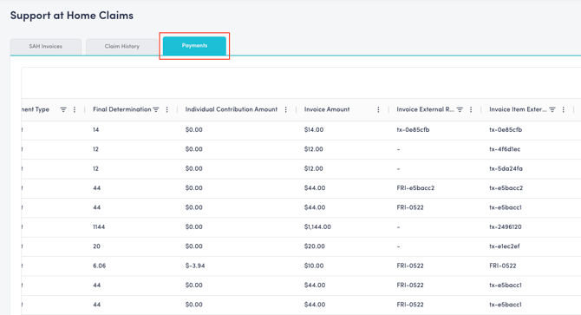The height and width of the screenshot is (315, 581).
Task: Select the Payments tab
Action: coord(194,46)
